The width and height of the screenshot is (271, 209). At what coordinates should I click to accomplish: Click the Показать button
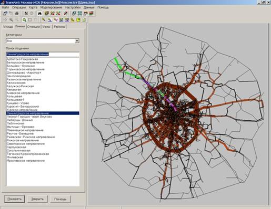[x=15, y=199]
